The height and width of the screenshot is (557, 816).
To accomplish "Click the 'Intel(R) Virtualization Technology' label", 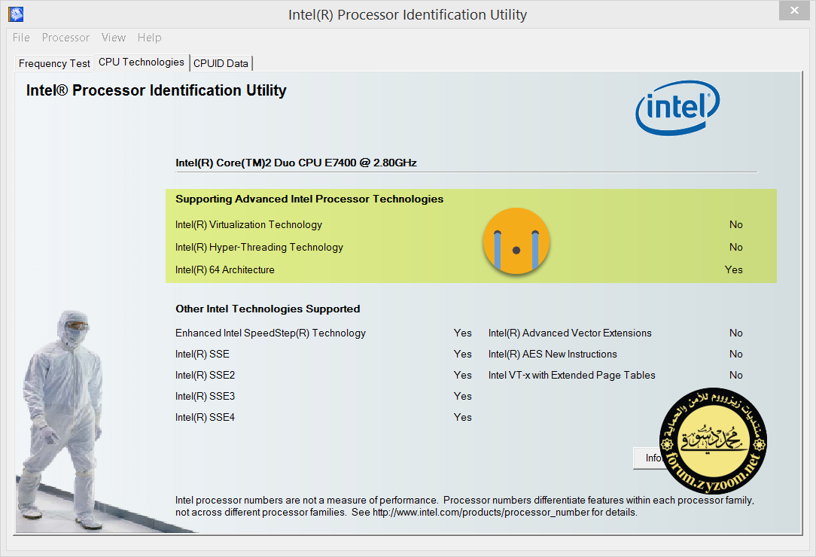I will [248, 225].
